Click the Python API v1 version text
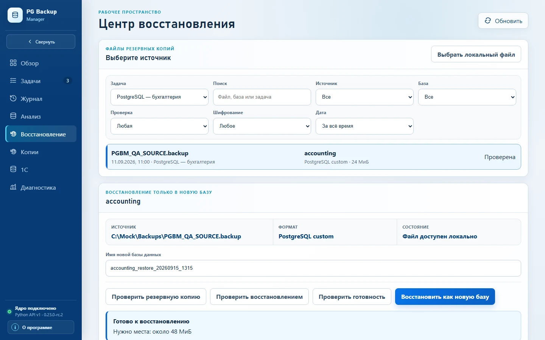Viewport: 545px width, 340px height. tap(39, 315)
